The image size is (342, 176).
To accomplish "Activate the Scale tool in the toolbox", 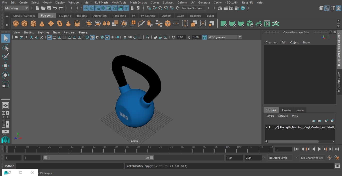I will tap(6, 84).
